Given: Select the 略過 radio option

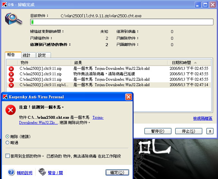Looking at the screenshot, I should click(7, 142).
